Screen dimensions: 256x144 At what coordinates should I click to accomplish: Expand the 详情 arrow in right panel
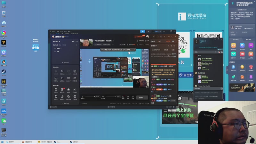click(173, 41)
